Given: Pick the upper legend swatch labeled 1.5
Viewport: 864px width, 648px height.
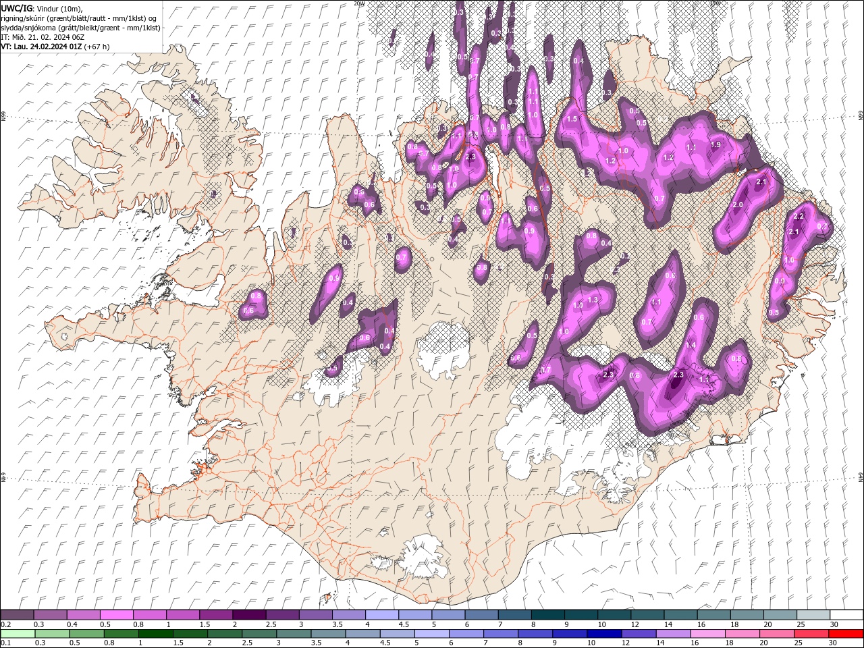Looking at the screenshot, I should 216,615.
